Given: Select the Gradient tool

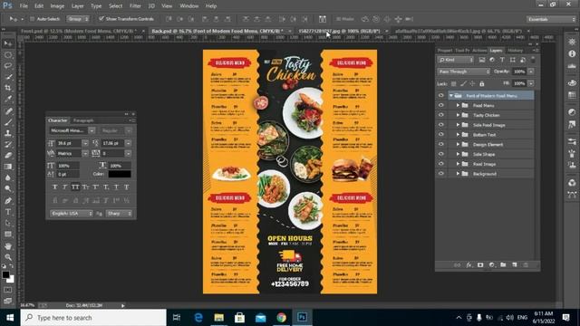Looking at the screenshot, I should [8, 167].
